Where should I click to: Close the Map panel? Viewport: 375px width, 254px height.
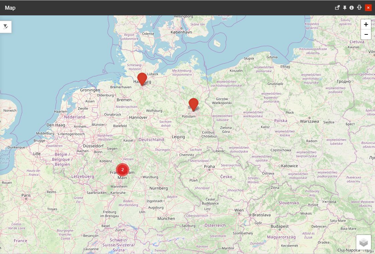(368, 7)
